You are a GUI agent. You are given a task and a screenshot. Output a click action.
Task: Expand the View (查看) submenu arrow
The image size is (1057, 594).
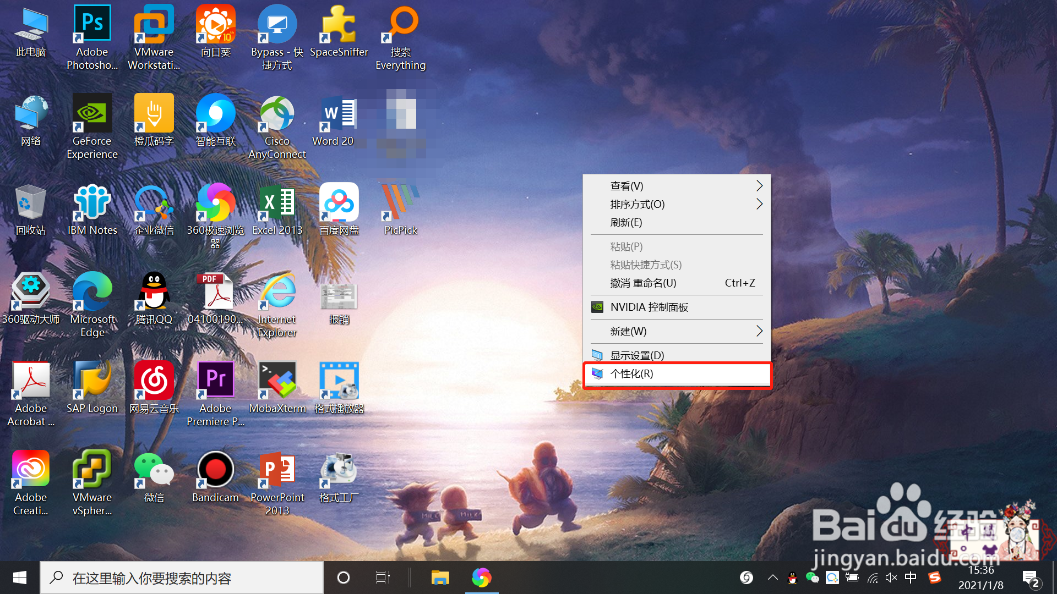tap(759, 186)
